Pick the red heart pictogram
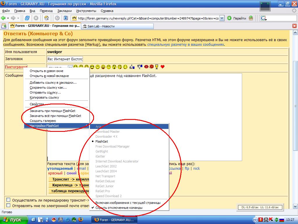Image resolution: width=298 pixels, height=224 pixels. (x=162, y=67)
